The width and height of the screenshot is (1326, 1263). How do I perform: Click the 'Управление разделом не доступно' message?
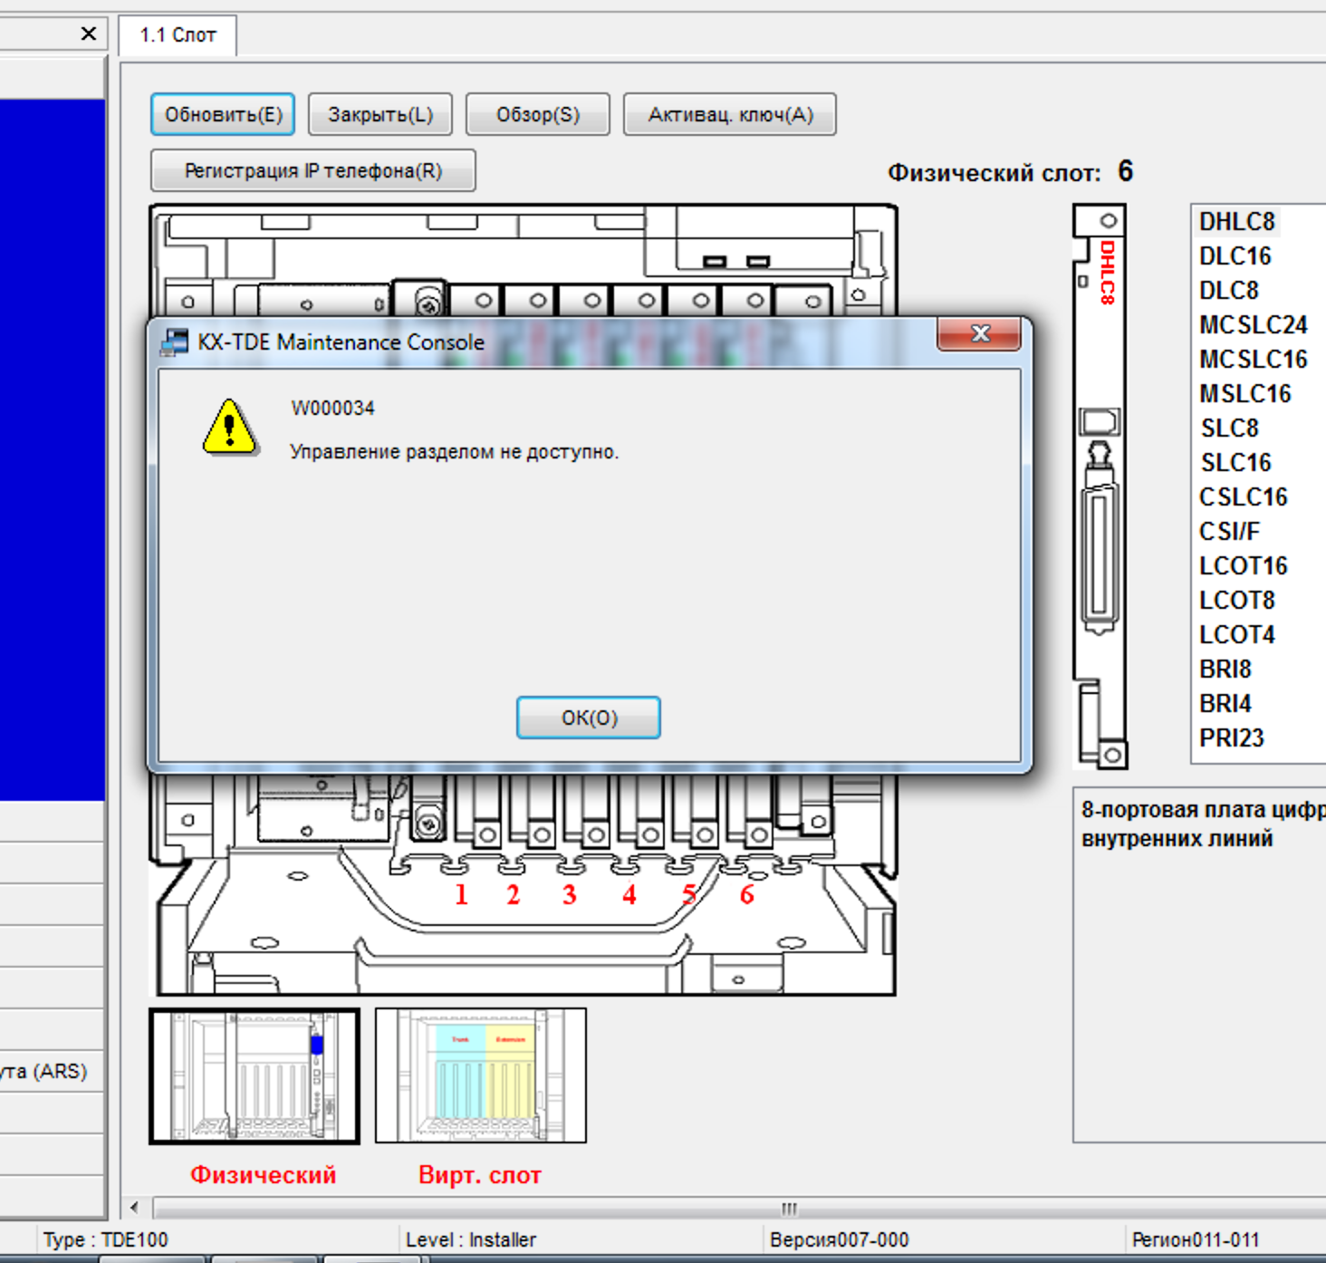pos(454,451)
